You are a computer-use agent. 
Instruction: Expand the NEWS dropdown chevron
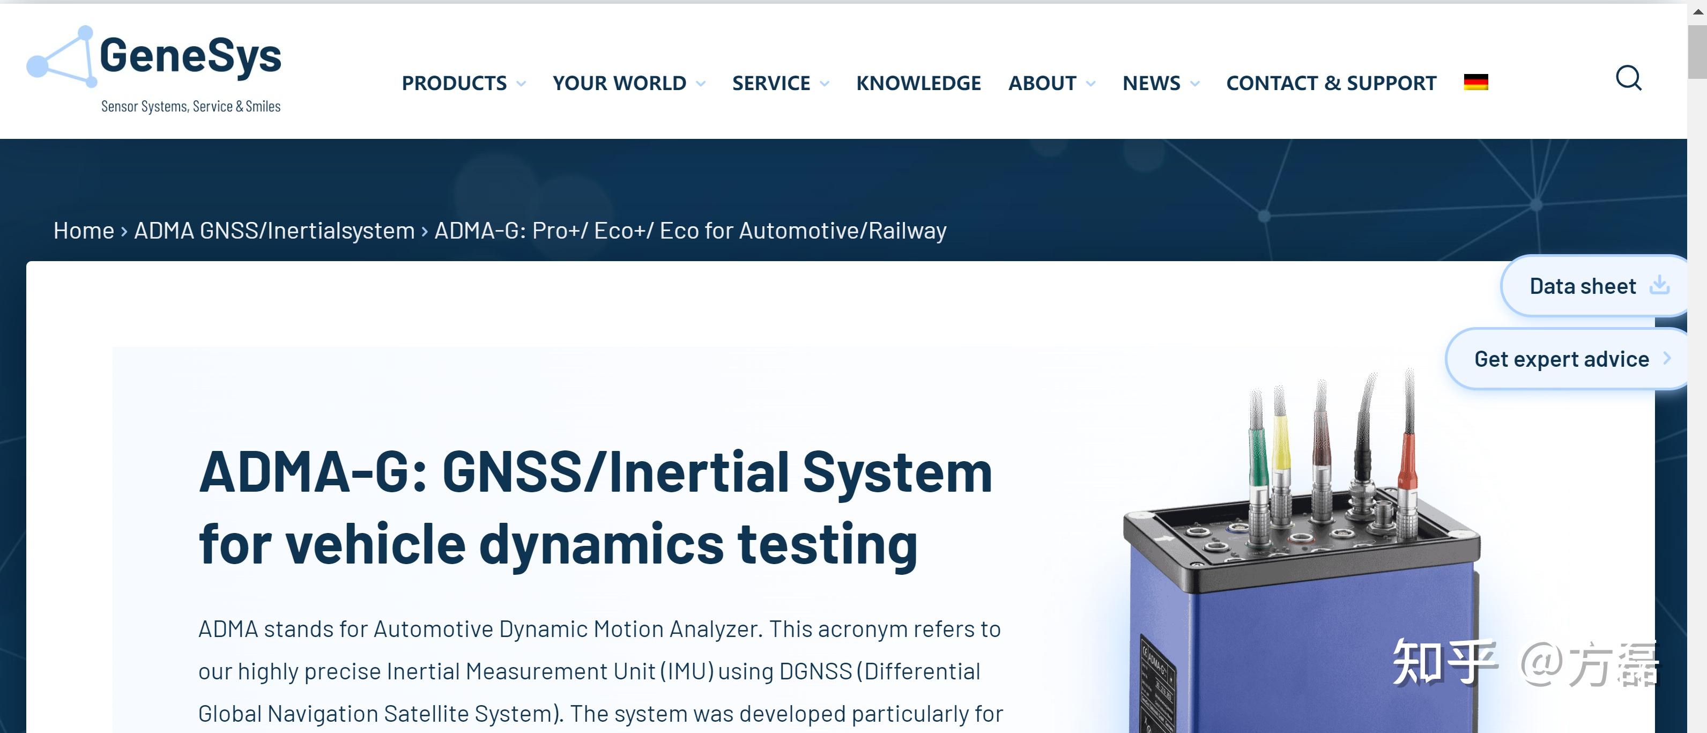point(1195,84)
